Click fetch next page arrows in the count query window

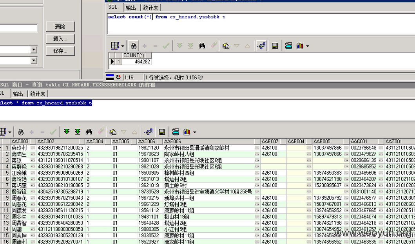tap(180, 46)
